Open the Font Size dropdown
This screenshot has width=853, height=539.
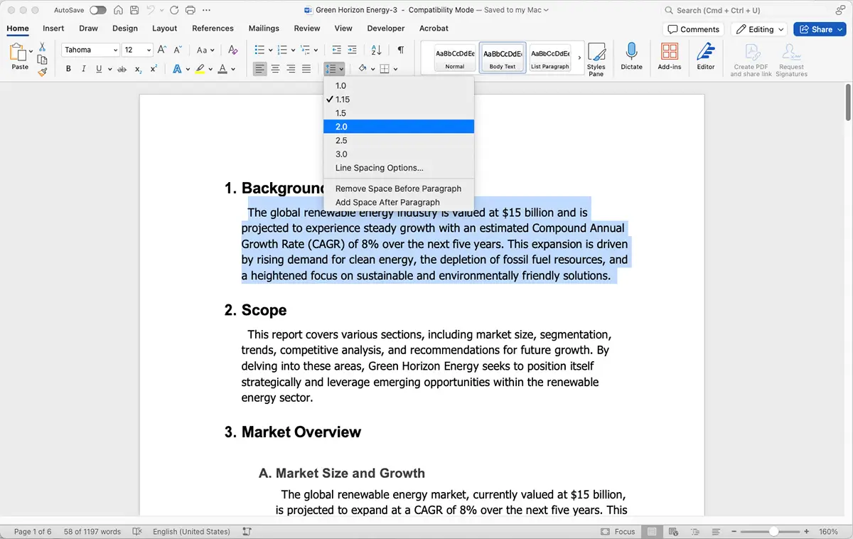(148, 50)
